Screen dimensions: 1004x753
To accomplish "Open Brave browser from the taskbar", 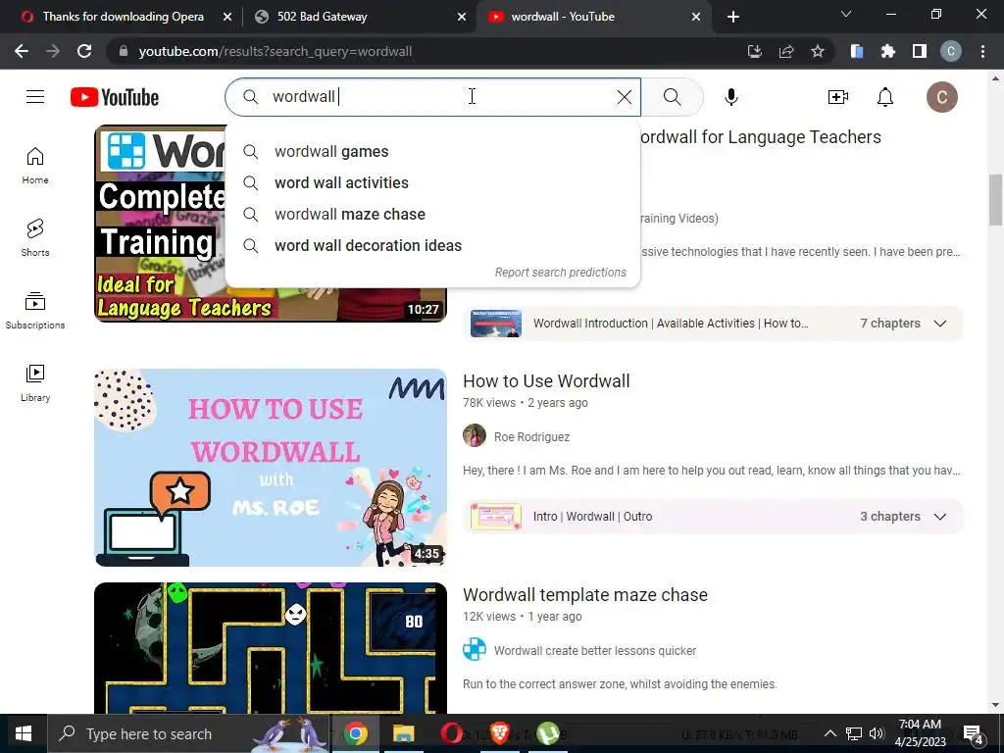I will pyautogui.click(x=499, y=733).
